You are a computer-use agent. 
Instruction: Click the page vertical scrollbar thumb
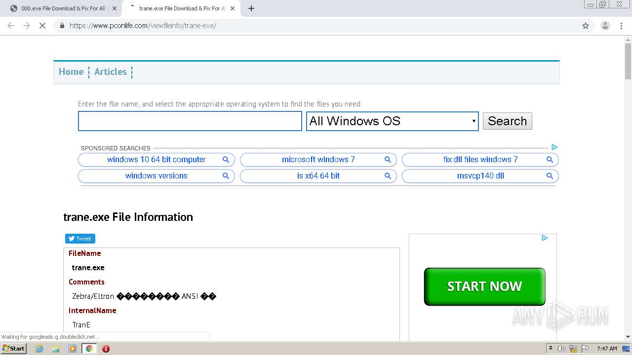tap(628, 62)
